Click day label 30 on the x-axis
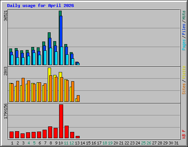 click(x=171, y=143)
